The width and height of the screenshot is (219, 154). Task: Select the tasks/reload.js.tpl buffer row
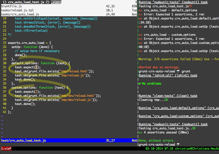coord(69,10)
